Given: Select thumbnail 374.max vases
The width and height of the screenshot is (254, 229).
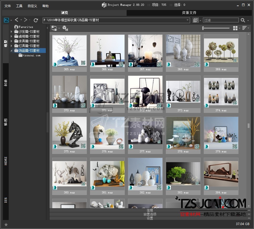Looking at the screenshot, I should [x=221, y=94].
